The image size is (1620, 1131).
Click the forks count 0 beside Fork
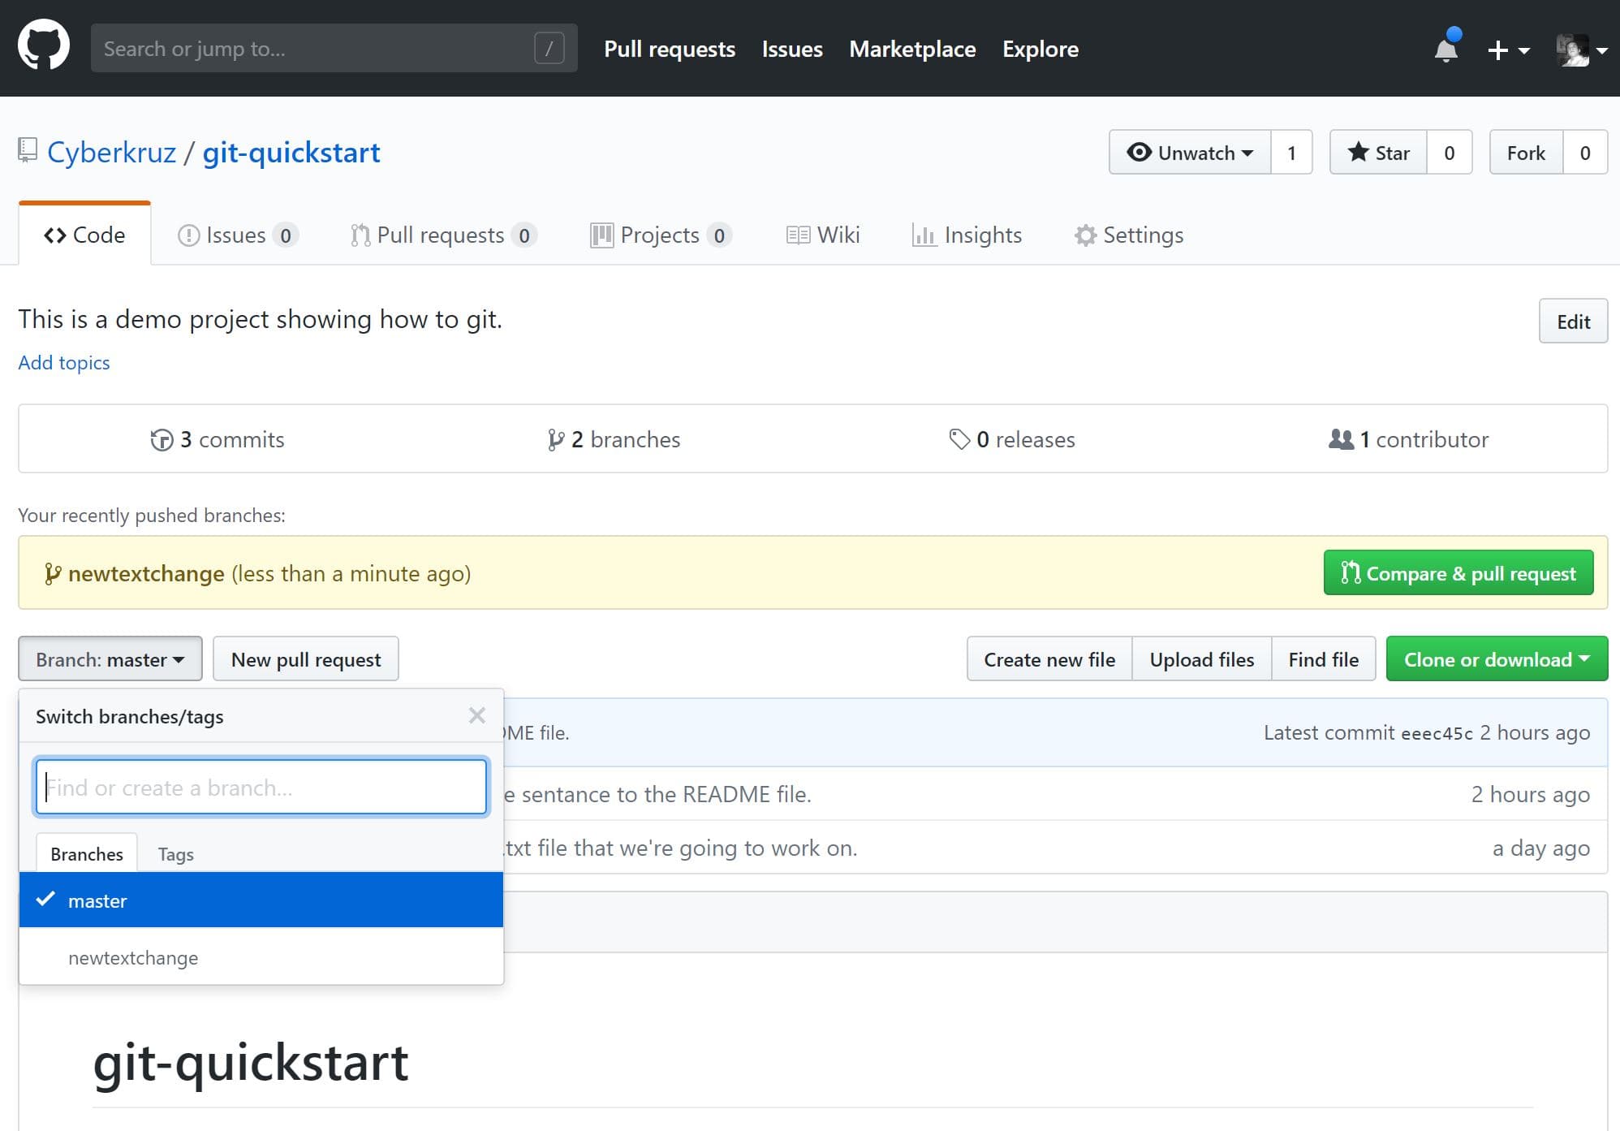tap(1585, 152)
